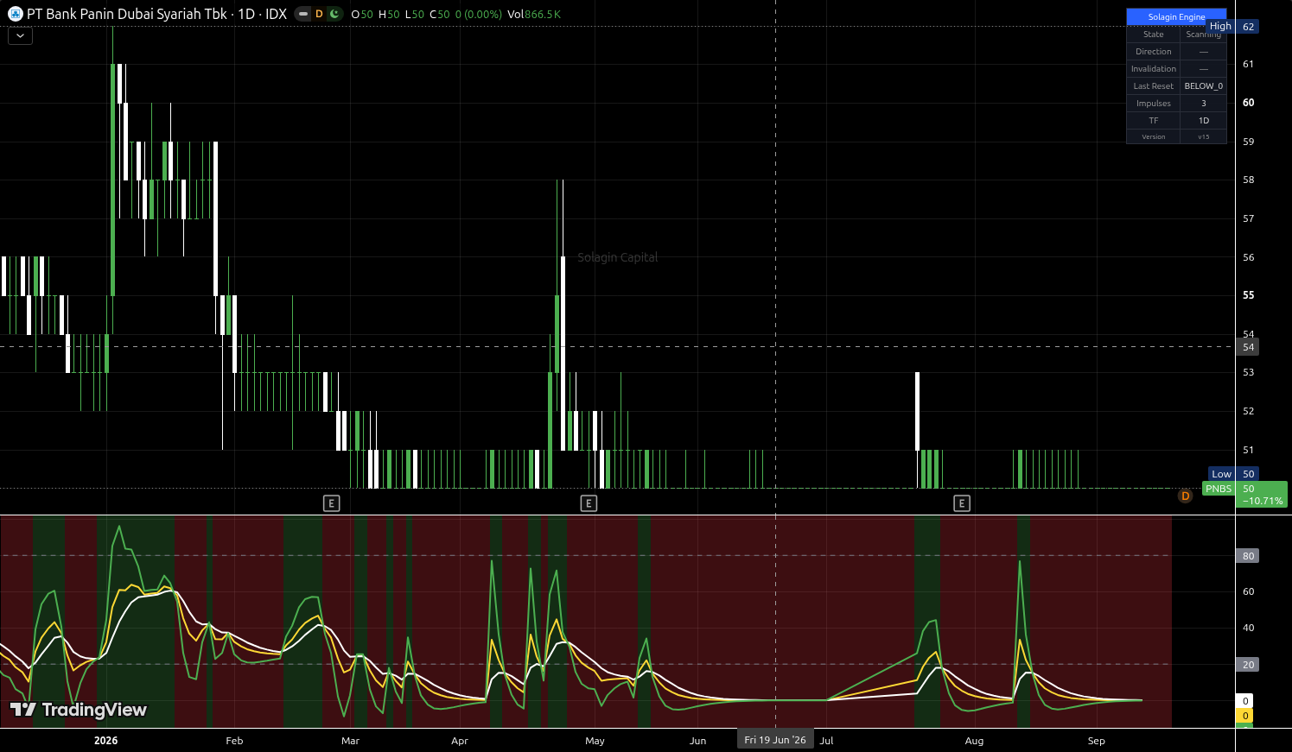Open the late-April earnings E marker

(x=589, y=503)
